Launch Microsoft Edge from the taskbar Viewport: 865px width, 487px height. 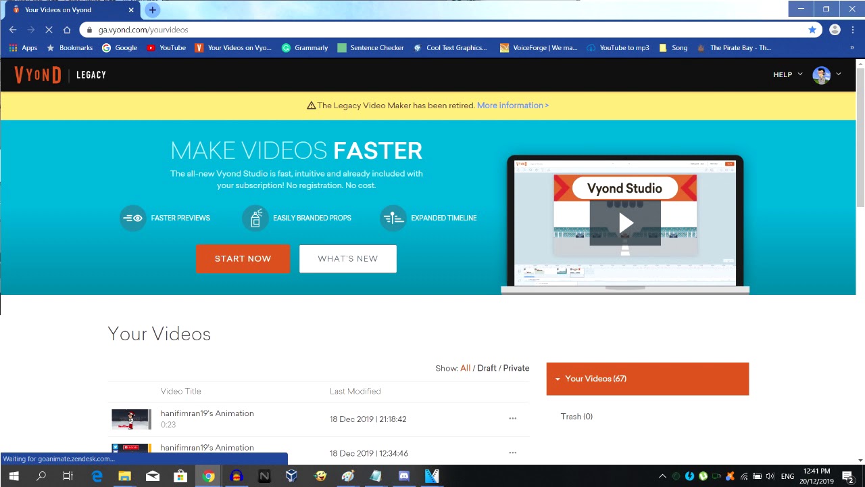point(97,476)
